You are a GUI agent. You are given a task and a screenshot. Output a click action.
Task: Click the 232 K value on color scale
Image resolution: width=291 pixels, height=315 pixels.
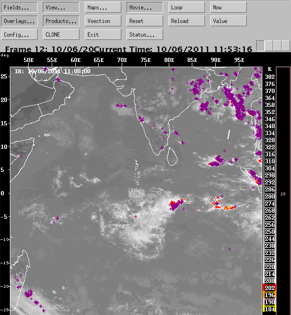coord(270,253)
